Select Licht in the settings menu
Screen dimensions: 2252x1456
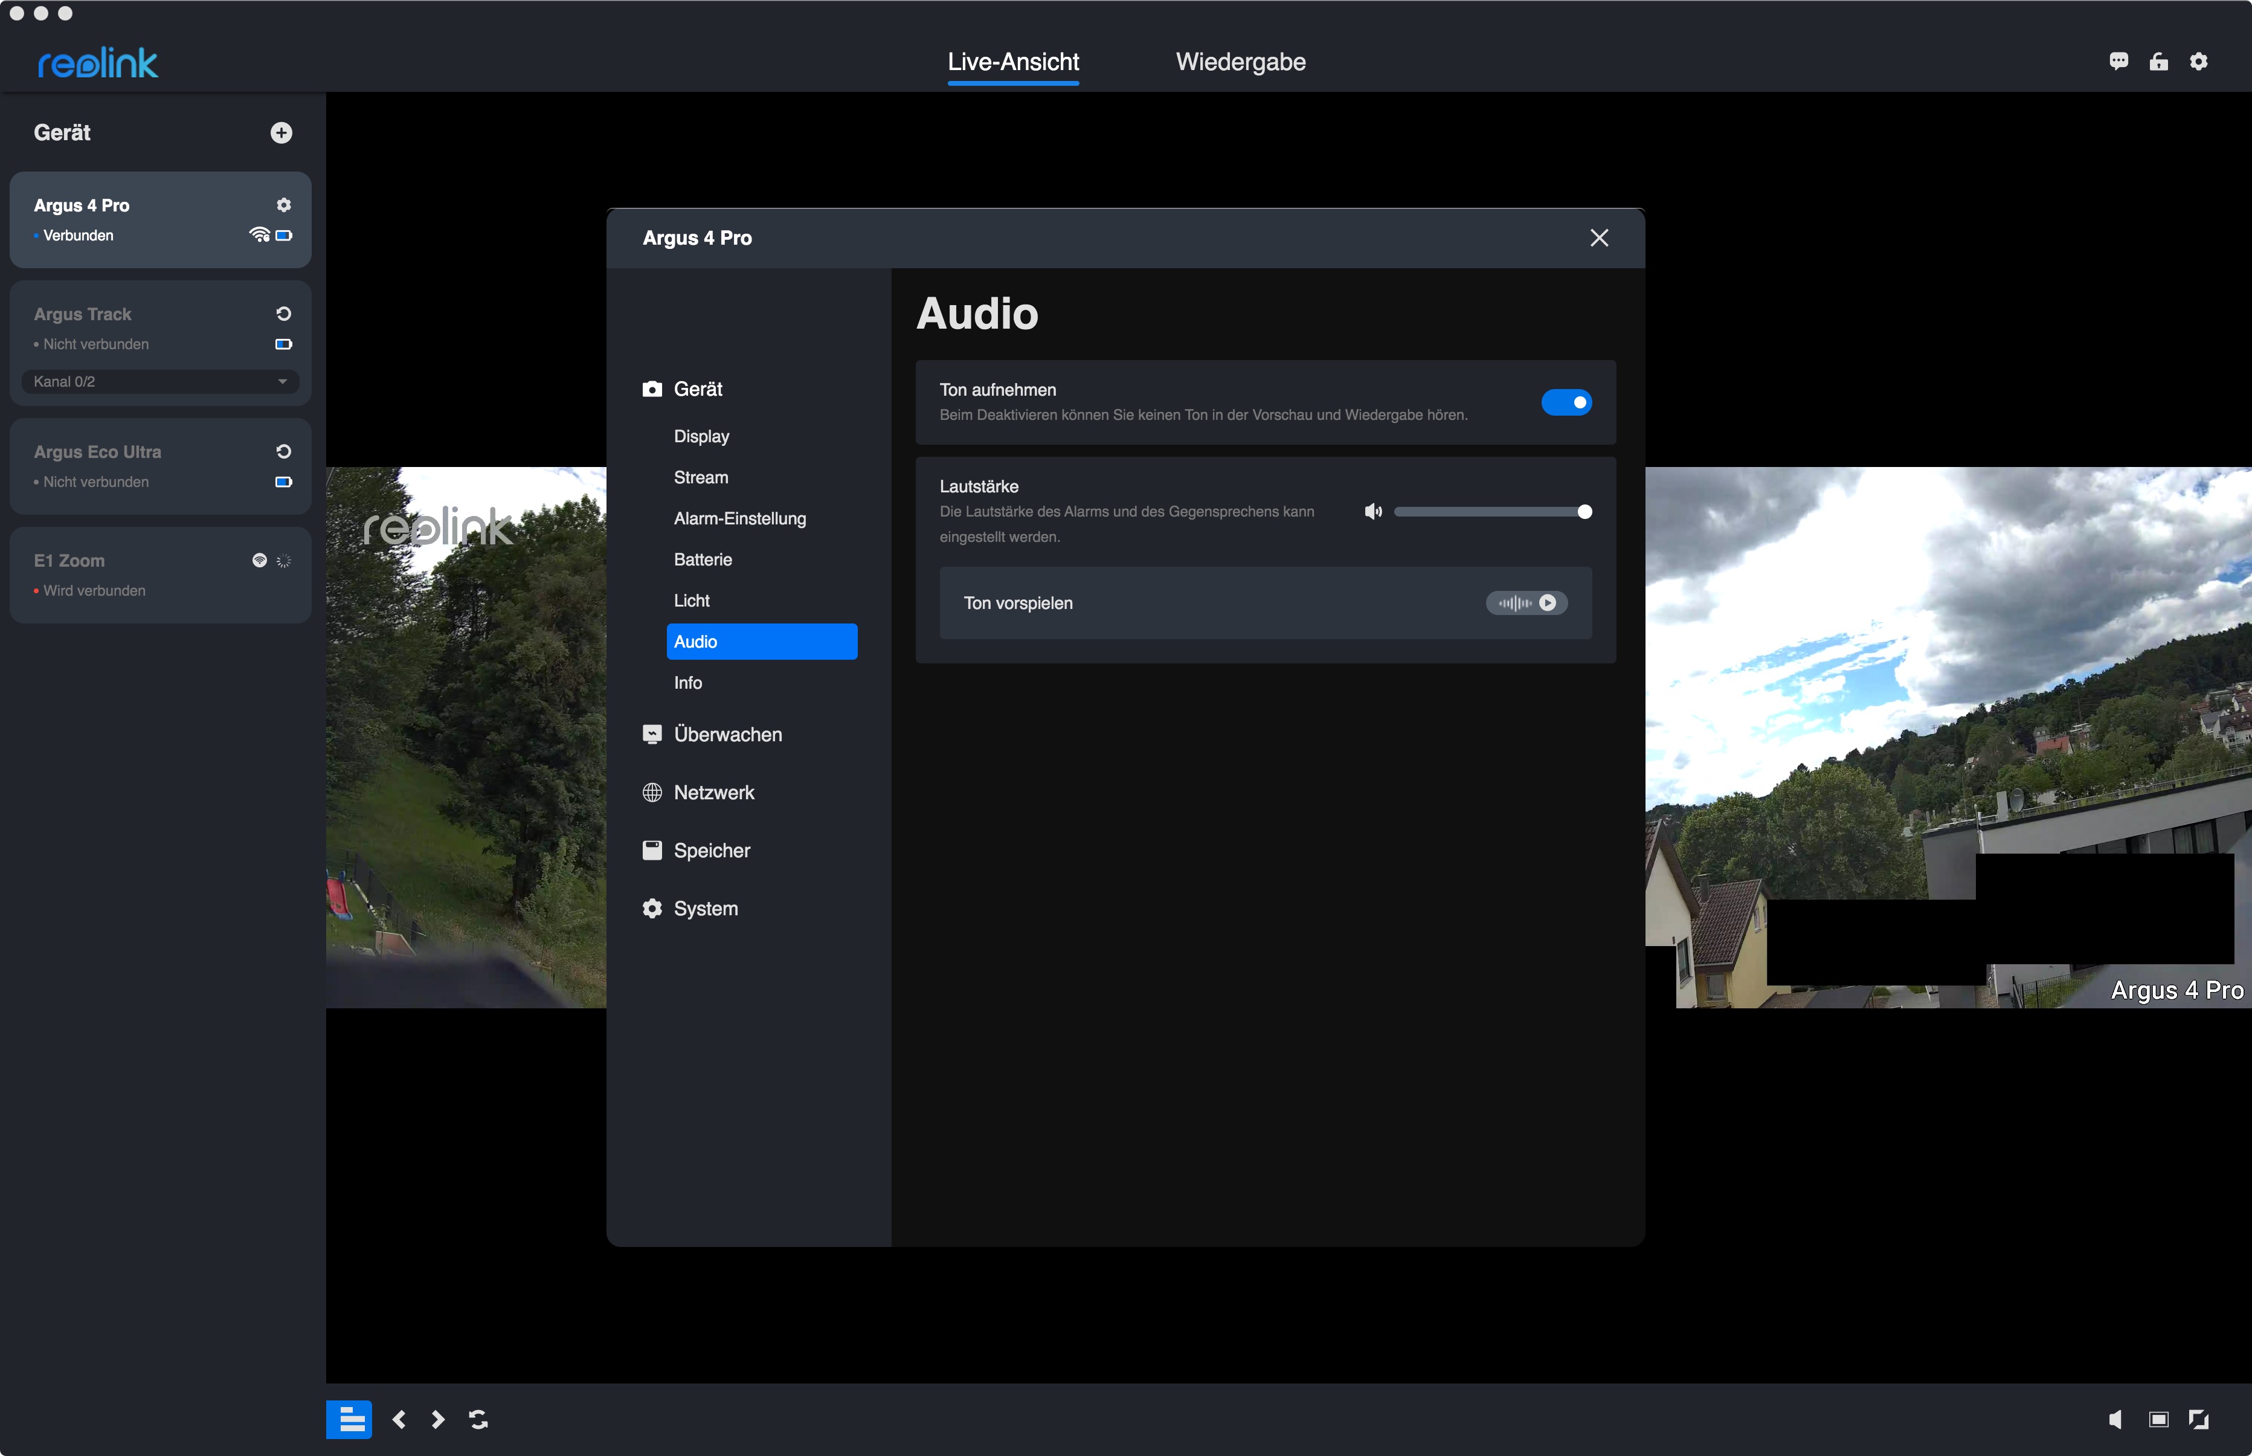(691, 601)
